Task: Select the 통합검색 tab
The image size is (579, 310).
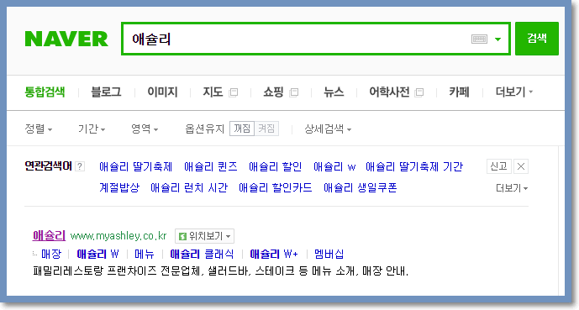Action: [x=45, y=92]
